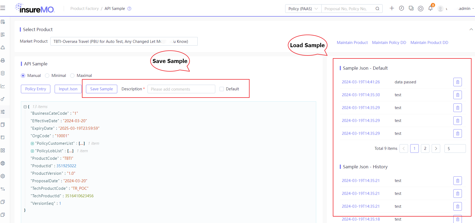475x223 pixels.
Task: Load sample 2024-03-19T14:35:30
Action: coord(361,95)
